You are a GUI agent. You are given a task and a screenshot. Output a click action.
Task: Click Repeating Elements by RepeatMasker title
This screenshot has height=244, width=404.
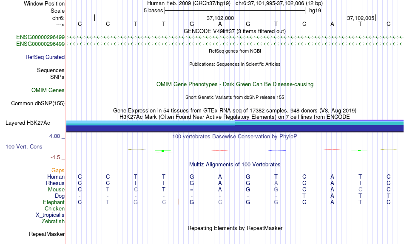point(235,228)
